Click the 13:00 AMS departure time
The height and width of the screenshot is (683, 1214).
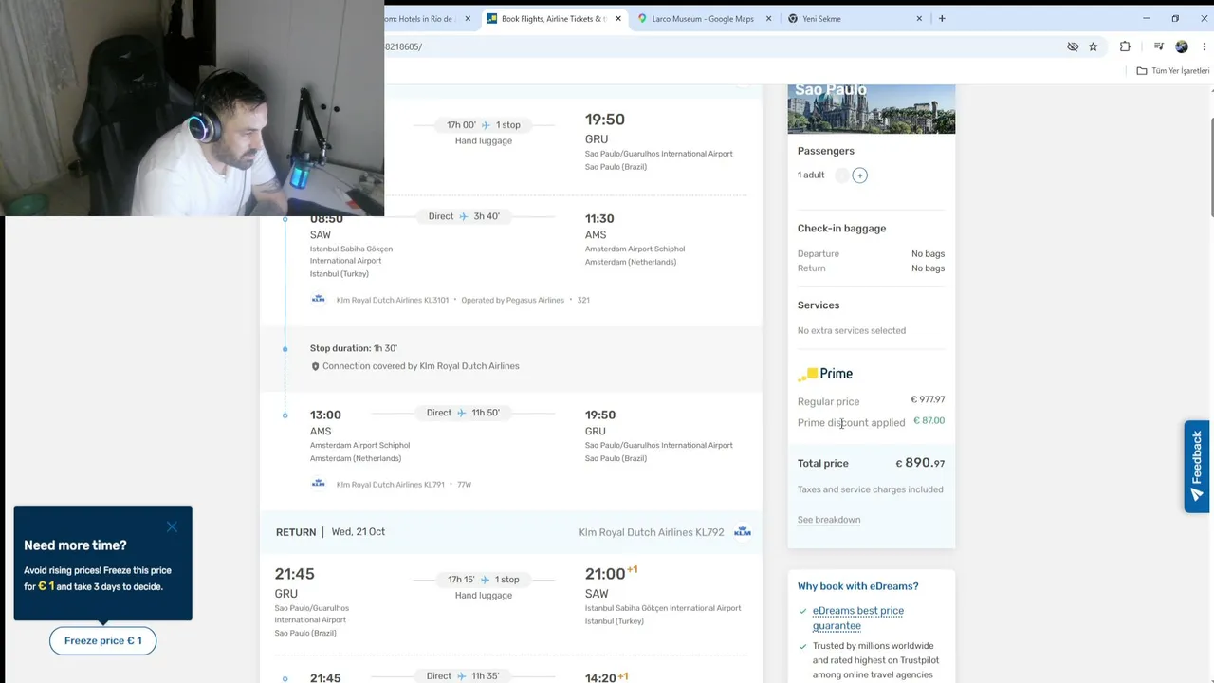325,415
